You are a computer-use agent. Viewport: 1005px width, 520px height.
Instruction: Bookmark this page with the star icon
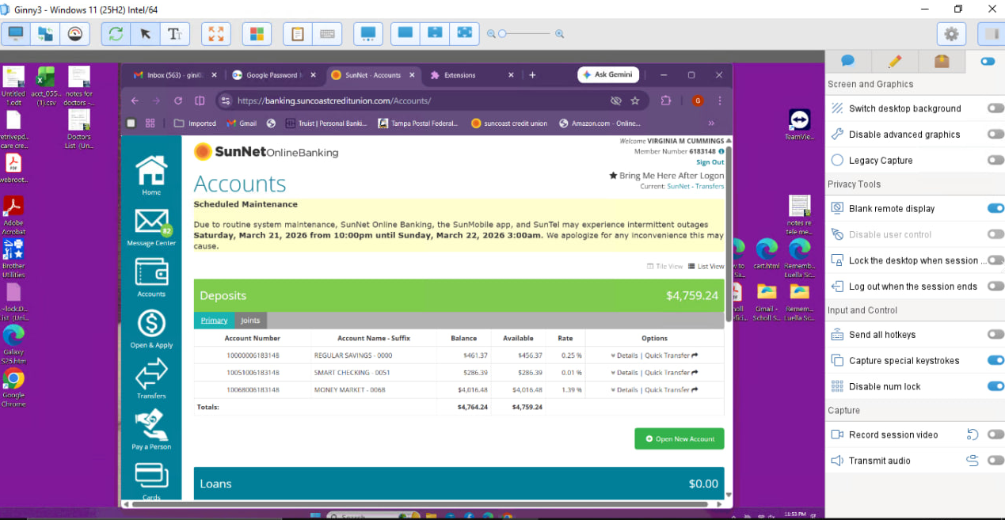click(x=634, y=101)
